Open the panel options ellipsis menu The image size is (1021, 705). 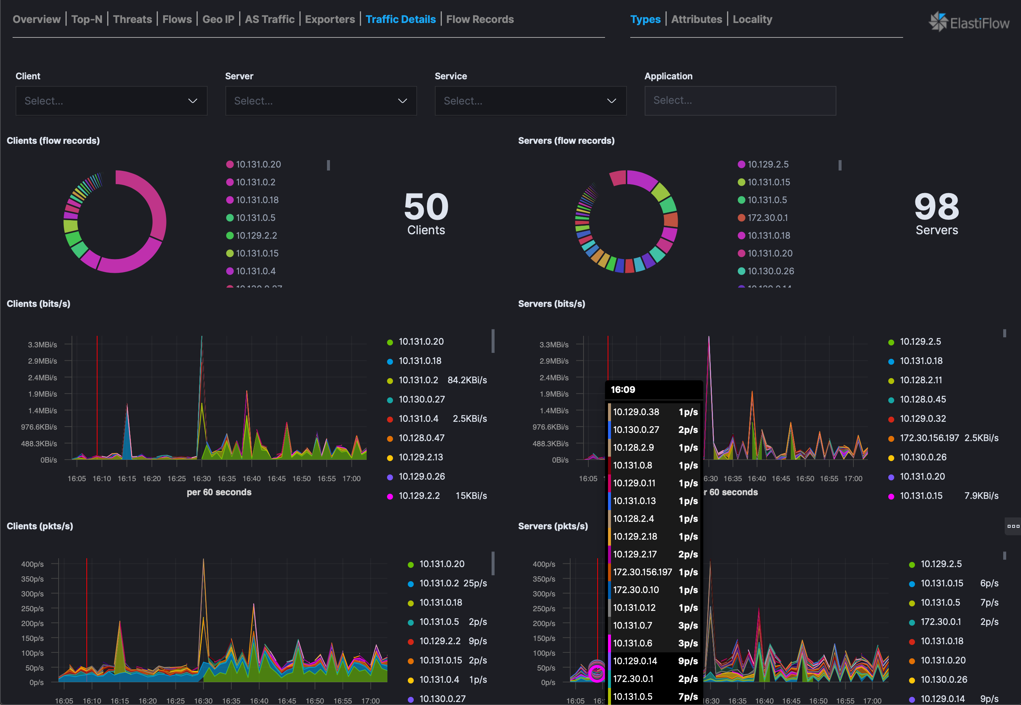pos(1013,526)
